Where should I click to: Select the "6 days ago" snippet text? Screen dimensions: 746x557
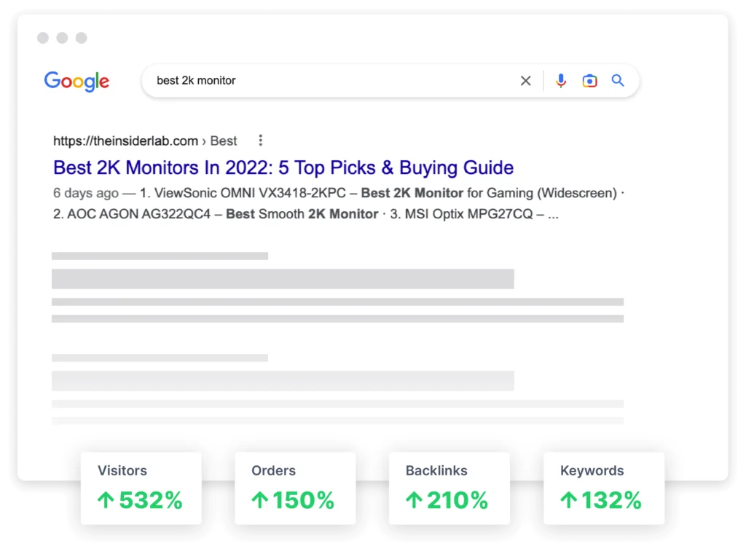86,193
